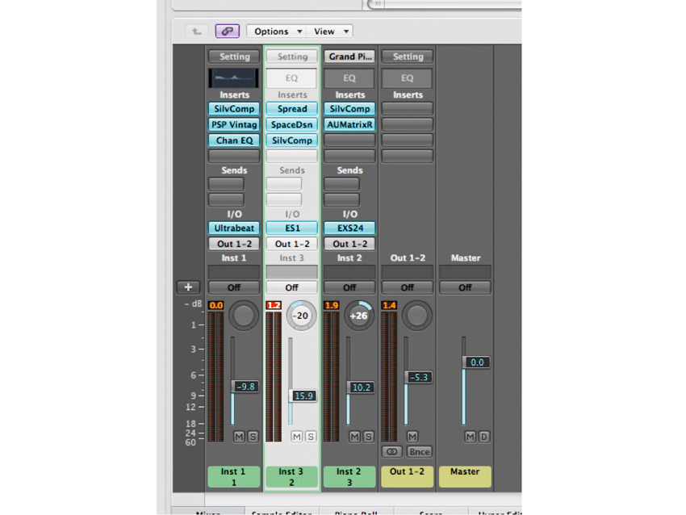This screenshot has height=515, width=686.
Task: Solo the Inst 3 channel
Action: [311, 436]
